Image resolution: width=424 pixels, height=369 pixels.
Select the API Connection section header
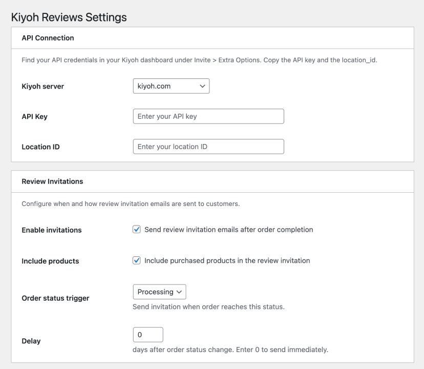pos(48,38)
